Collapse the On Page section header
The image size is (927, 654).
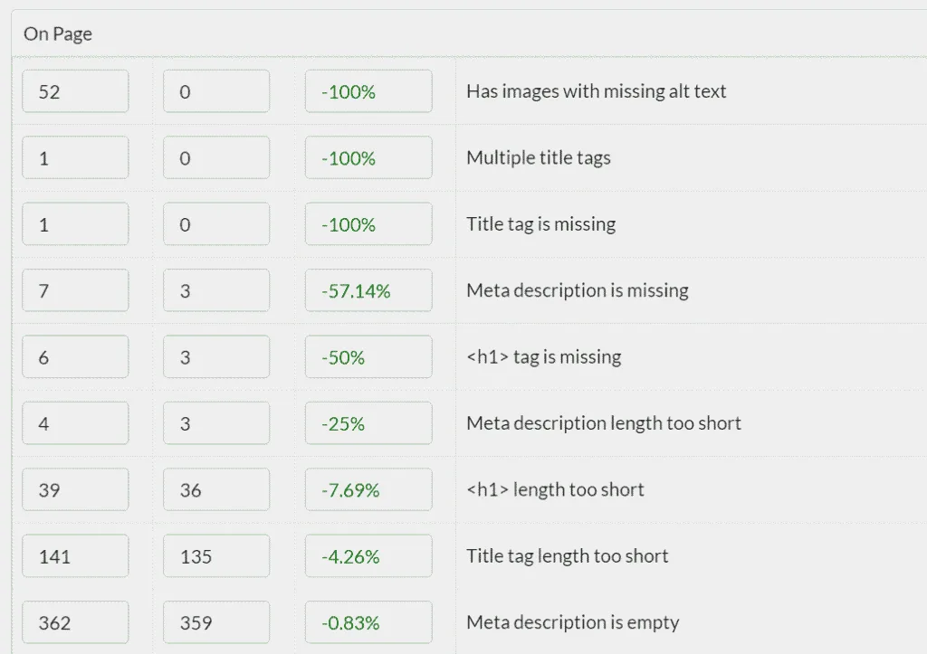57,33
